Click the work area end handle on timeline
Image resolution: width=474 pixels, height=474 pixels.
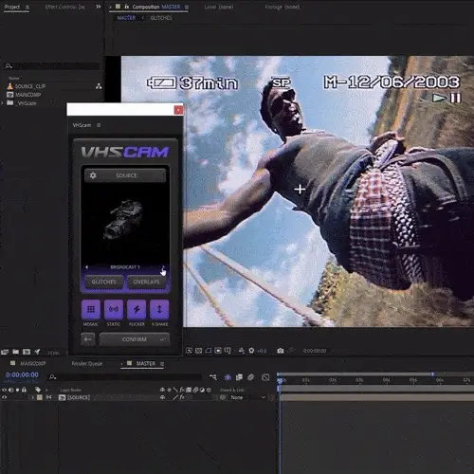click(432, 374)
